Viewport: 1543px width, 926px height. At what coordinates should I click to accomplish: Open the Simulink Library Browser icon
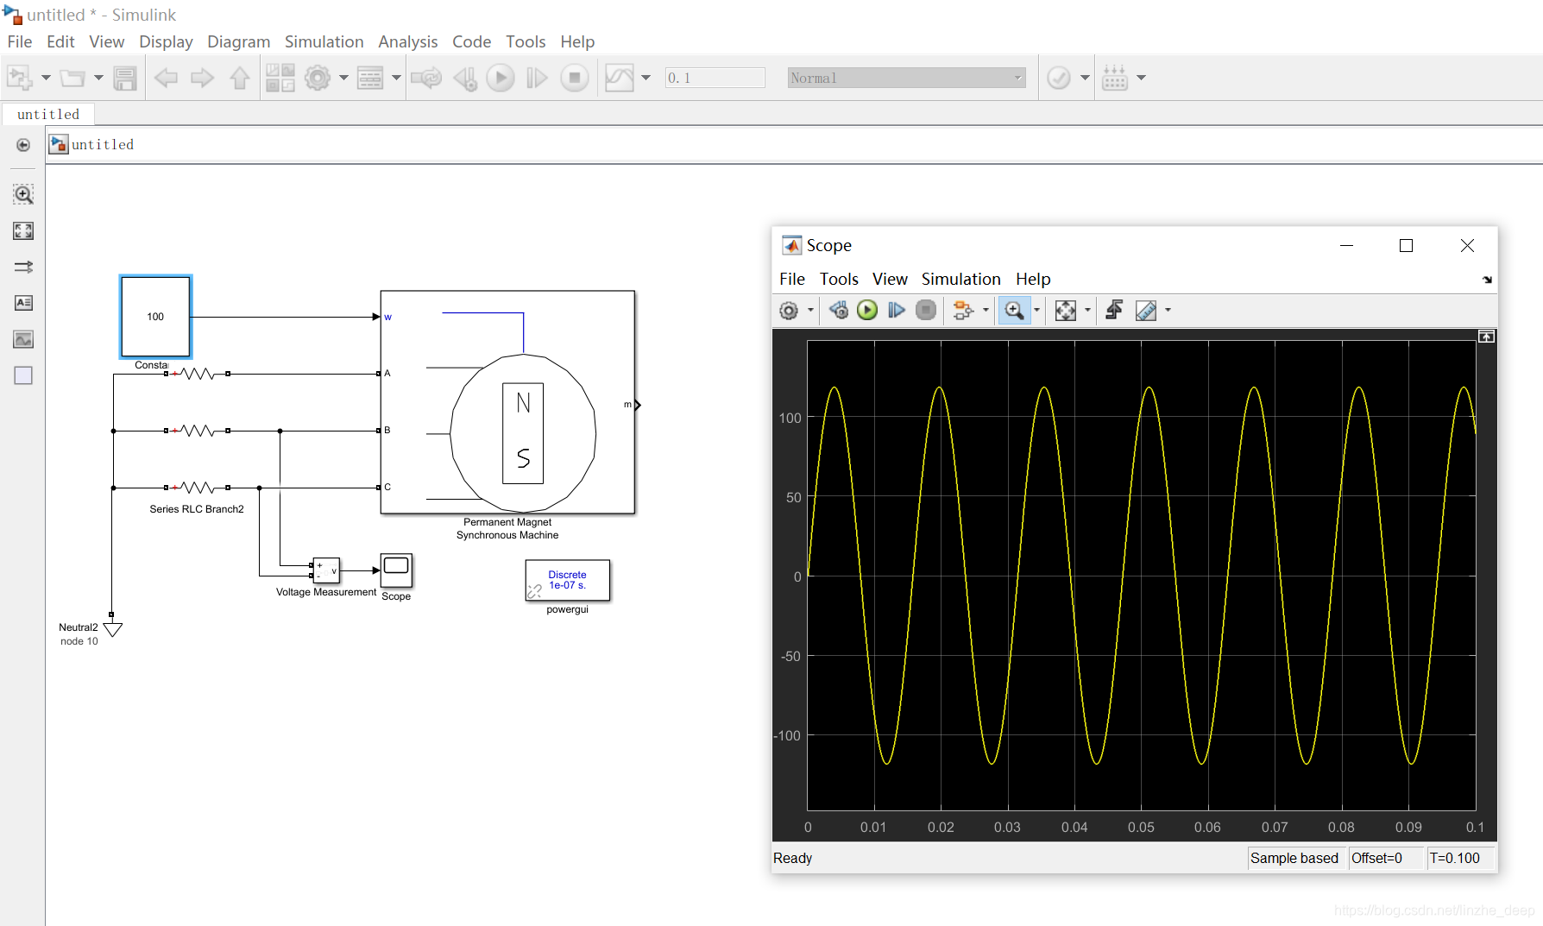click(280, 78)
